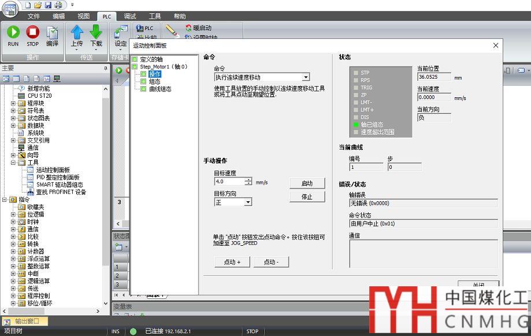This screenshot has width=531, height=336.
Task: Open the 视图 ribbon tab
Action: point(83,16)
